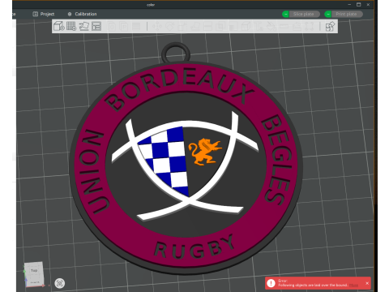Select the Seam painting tool

246,26
